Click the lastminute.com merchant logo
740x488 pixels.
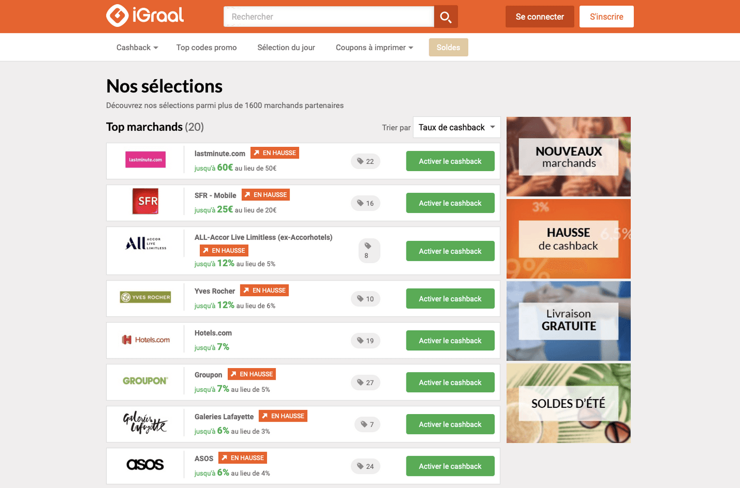(x=145, y=159)
